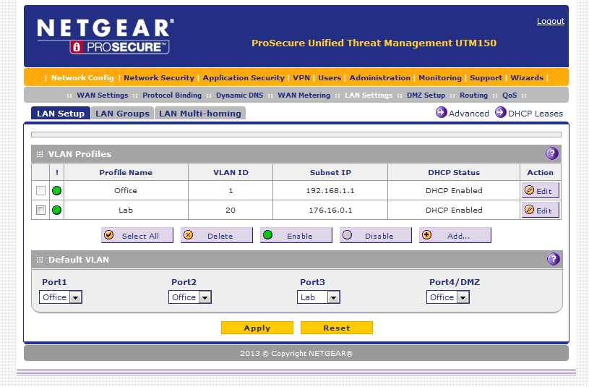Screen dimensions: 589x387
Task: Click the green status icon for Office
Action: point(56,191)
